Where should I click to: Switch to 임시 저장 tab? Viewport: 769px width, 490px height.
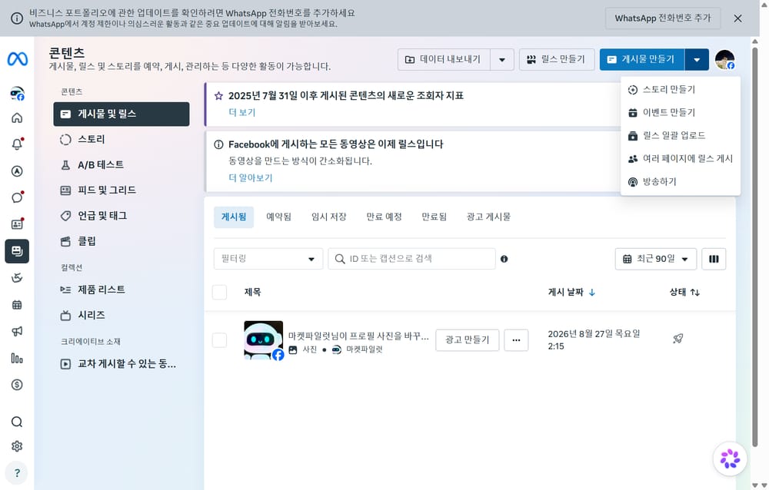[329, 217]
